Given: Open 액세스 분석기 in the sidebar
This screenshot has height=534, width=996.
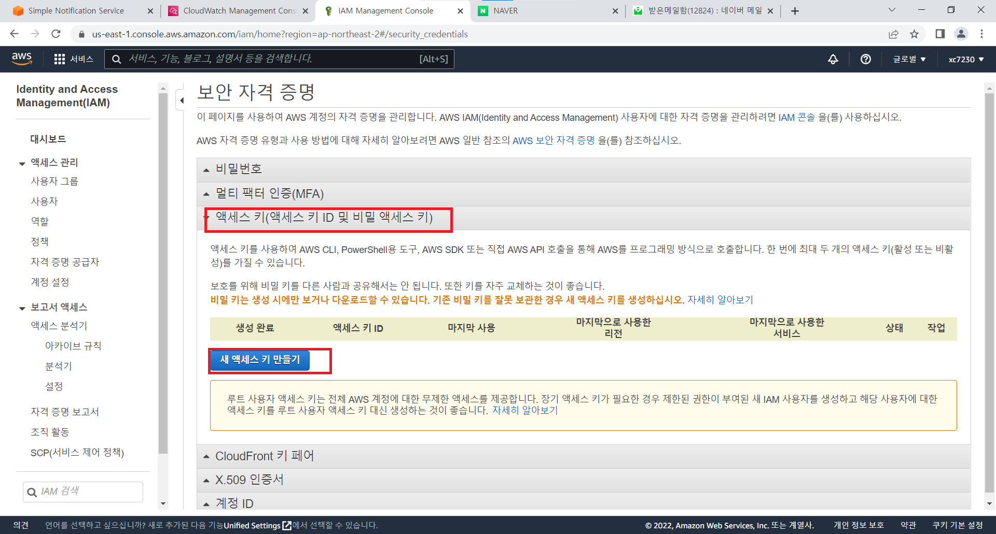Looking at the screenshot, I should click(x=59, y=326).
